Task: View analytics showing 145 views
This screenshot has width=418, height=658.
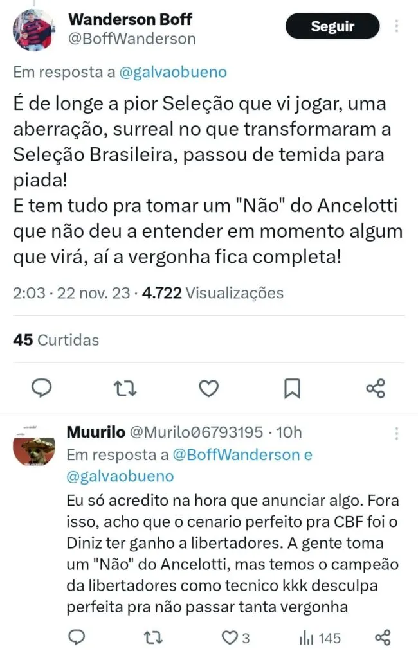Action: tap(320, 638)
